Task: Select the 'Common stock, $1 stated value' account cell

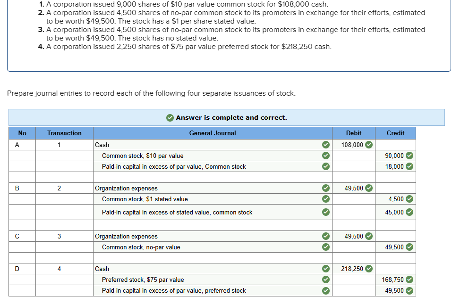Action: pyautogui.click(x=145, y=199)
